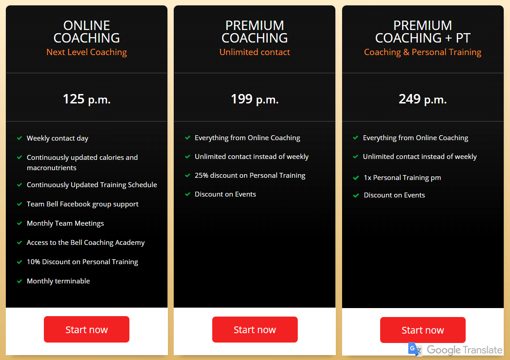The image size is (510, 360).
Task: Select the 199 p.m. price text
Action: [254, 99]
